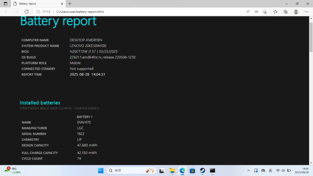Open the tab actions menu icon

[x=6, y=4]
